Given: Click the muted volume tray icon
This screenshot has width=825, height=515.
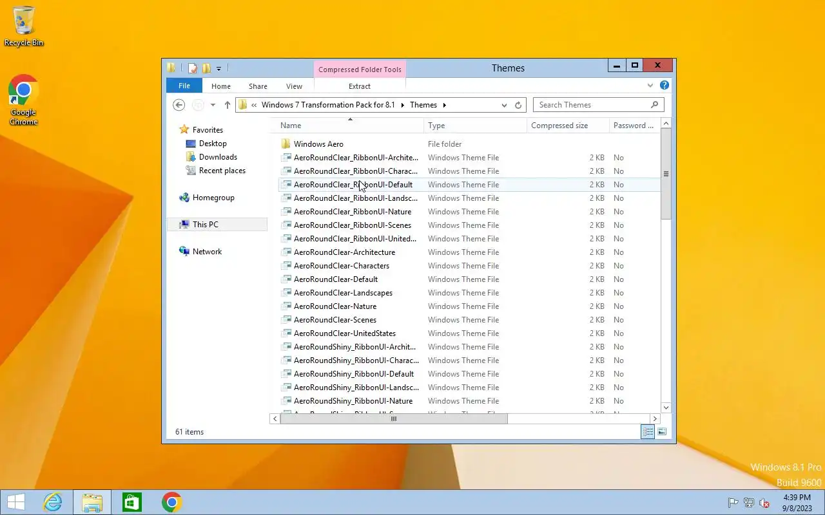Looking at the screenshot, I should [x=764, y=503].
